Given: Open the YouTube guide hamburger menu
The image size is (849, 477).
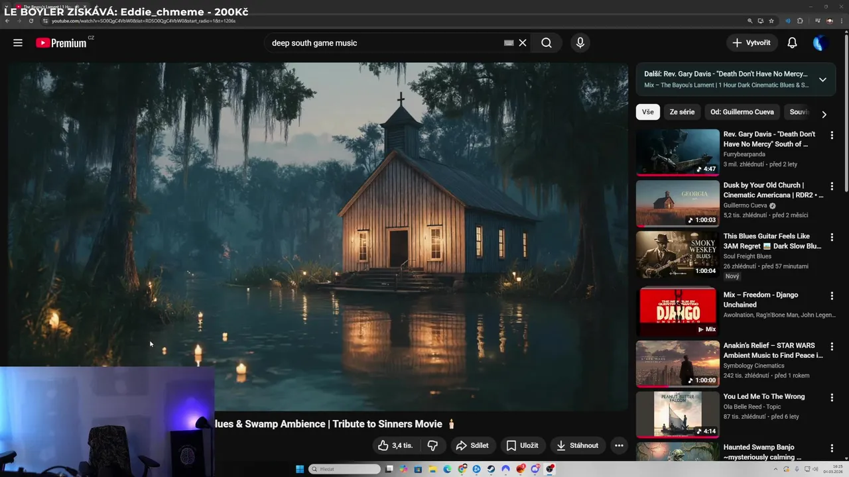Looking at the screenshot, I should [x=18, y=43].
